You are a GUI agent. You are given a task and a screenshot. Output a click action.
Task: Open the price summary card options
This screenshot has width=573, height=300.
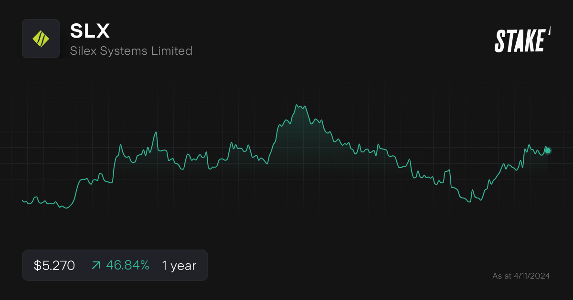pyautogui.click(x=115, y=265)
